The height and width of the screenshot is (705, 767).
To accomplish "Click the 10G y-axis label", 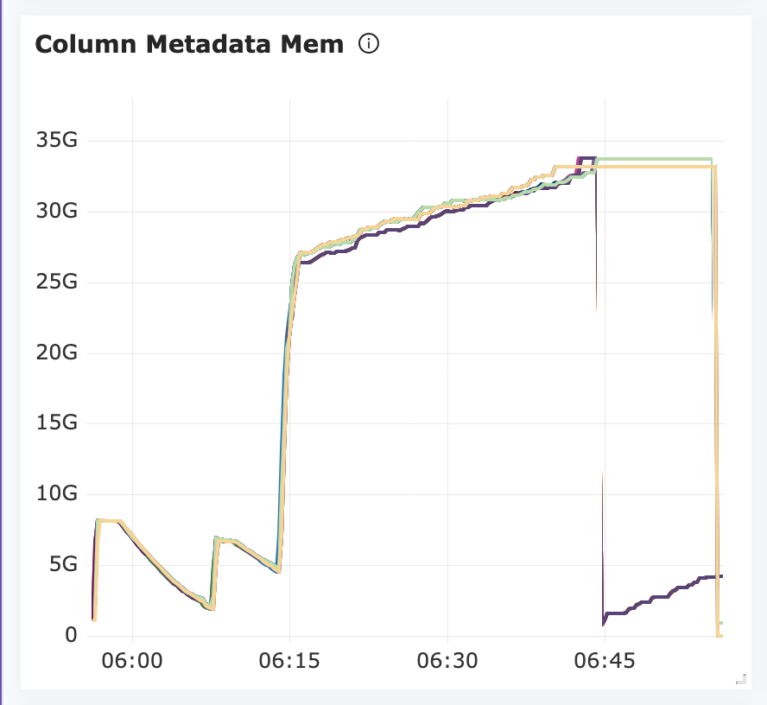I will 56,494.
